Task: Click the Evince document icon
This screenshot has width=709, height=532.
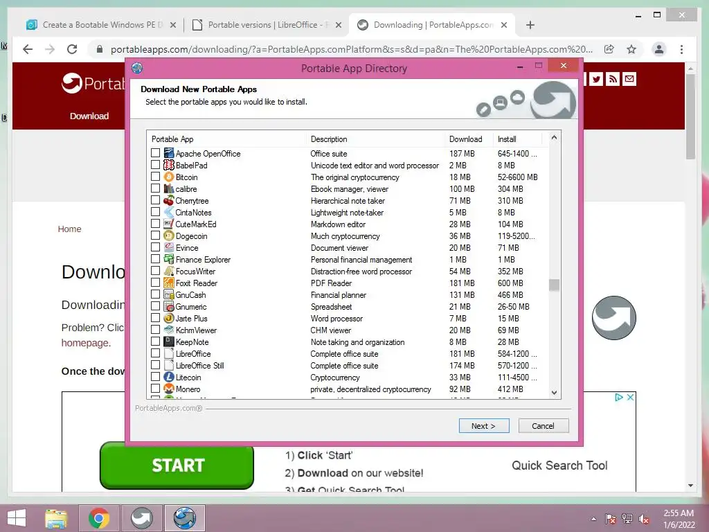Action: click(169, 247)
